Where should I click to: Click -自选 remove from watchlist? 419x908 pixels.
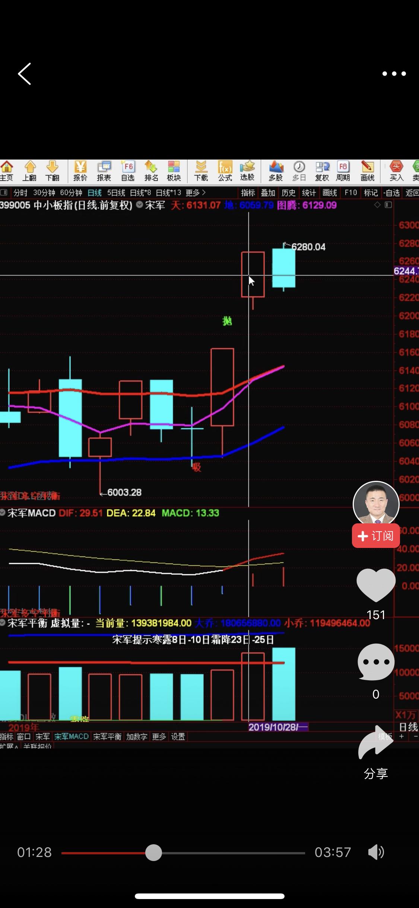pyautogui.click(x=392, y=193)
